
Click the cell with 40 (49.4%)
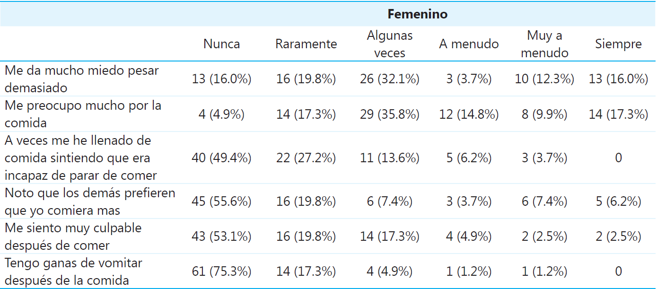coord(221,158)
